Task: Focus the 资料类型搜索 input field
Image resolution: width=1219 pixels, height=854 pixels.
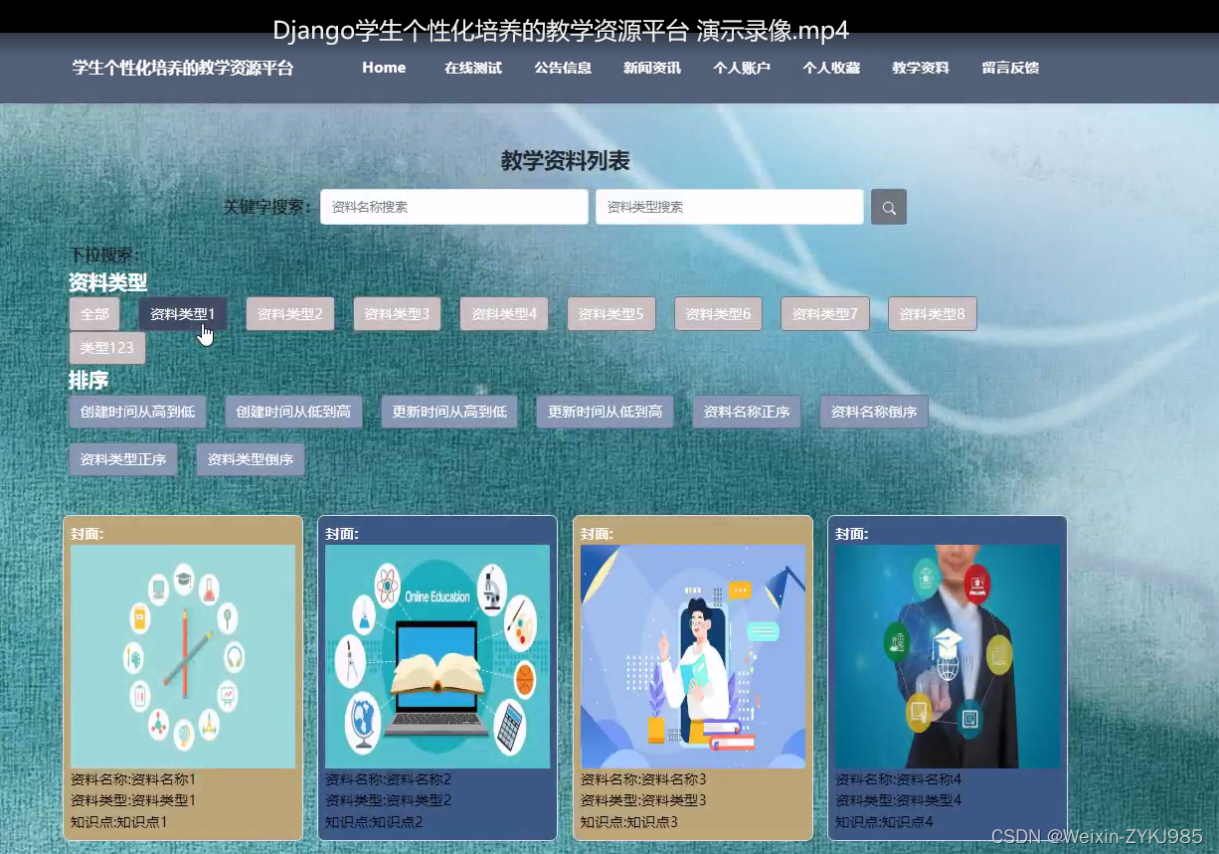Action: click(730, 207)
